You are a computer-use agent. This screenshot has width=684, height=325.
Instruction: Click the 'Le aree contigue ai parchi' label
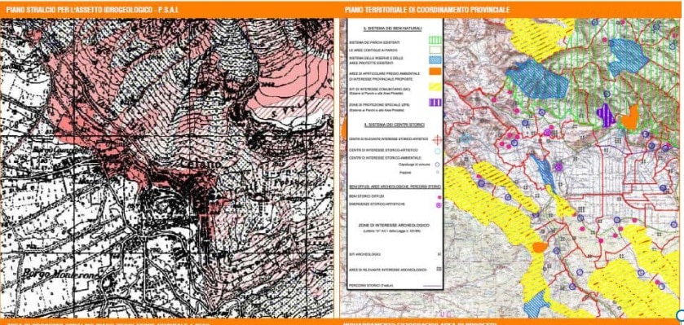point(373,51)
